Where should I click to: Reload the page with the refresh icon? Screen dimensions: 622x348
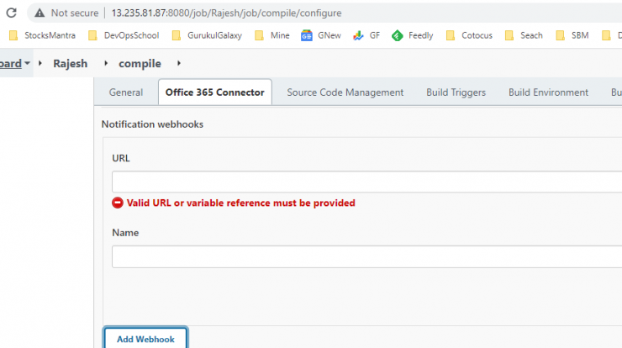click(12, 13)
